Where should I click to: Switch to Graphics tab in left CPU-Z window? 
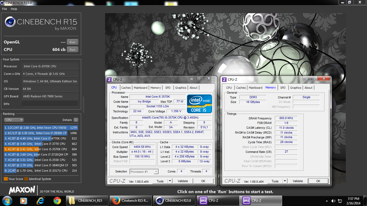(181, 88)
